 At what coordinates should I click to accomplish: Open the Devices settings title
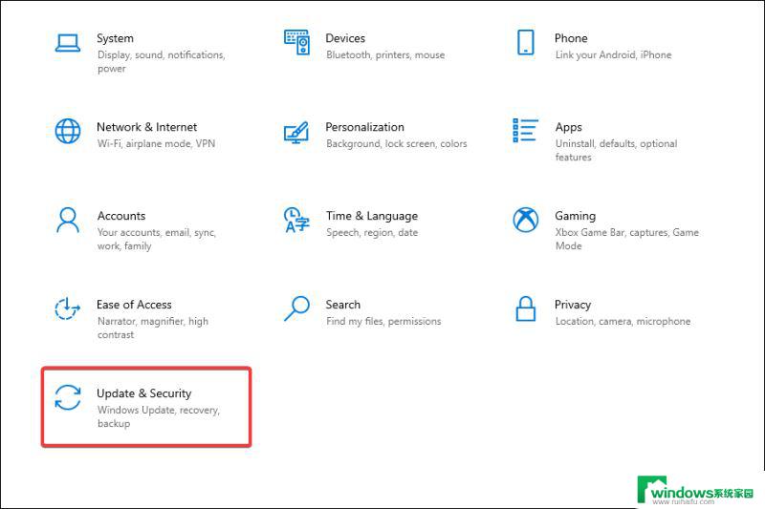tap(345, 38)
